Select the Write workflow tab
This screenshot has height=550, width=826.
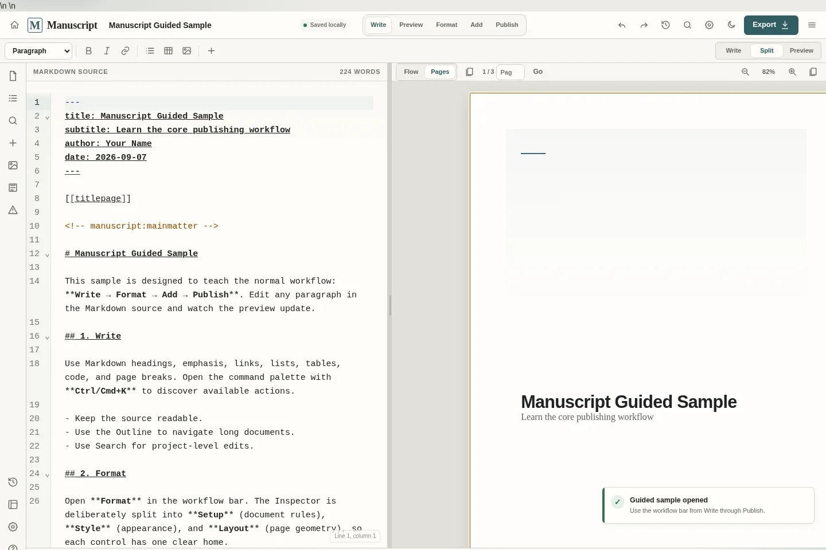[x=378, y=25]
